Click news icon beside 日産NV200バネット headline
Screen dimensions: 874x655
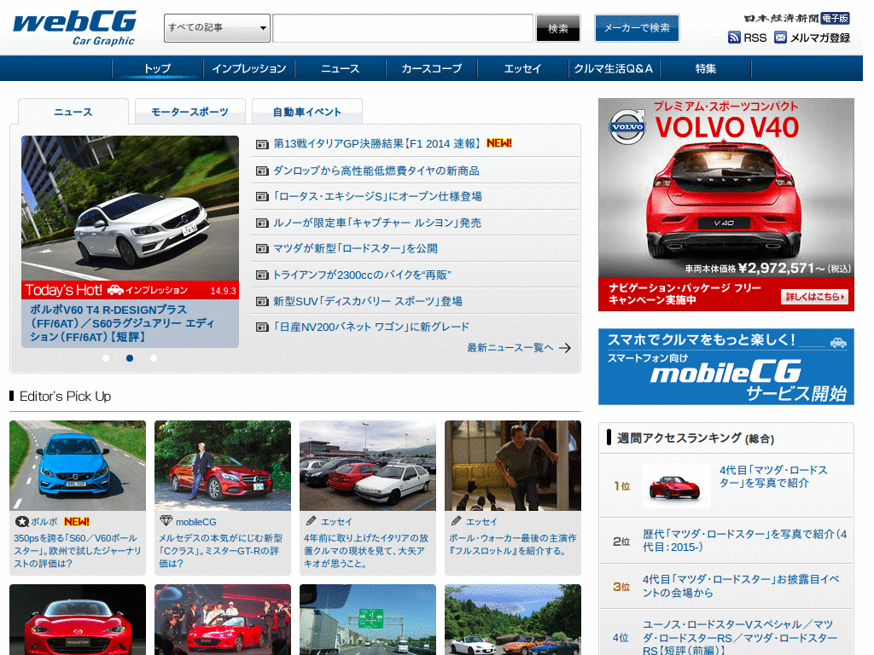tap(262, 327)
